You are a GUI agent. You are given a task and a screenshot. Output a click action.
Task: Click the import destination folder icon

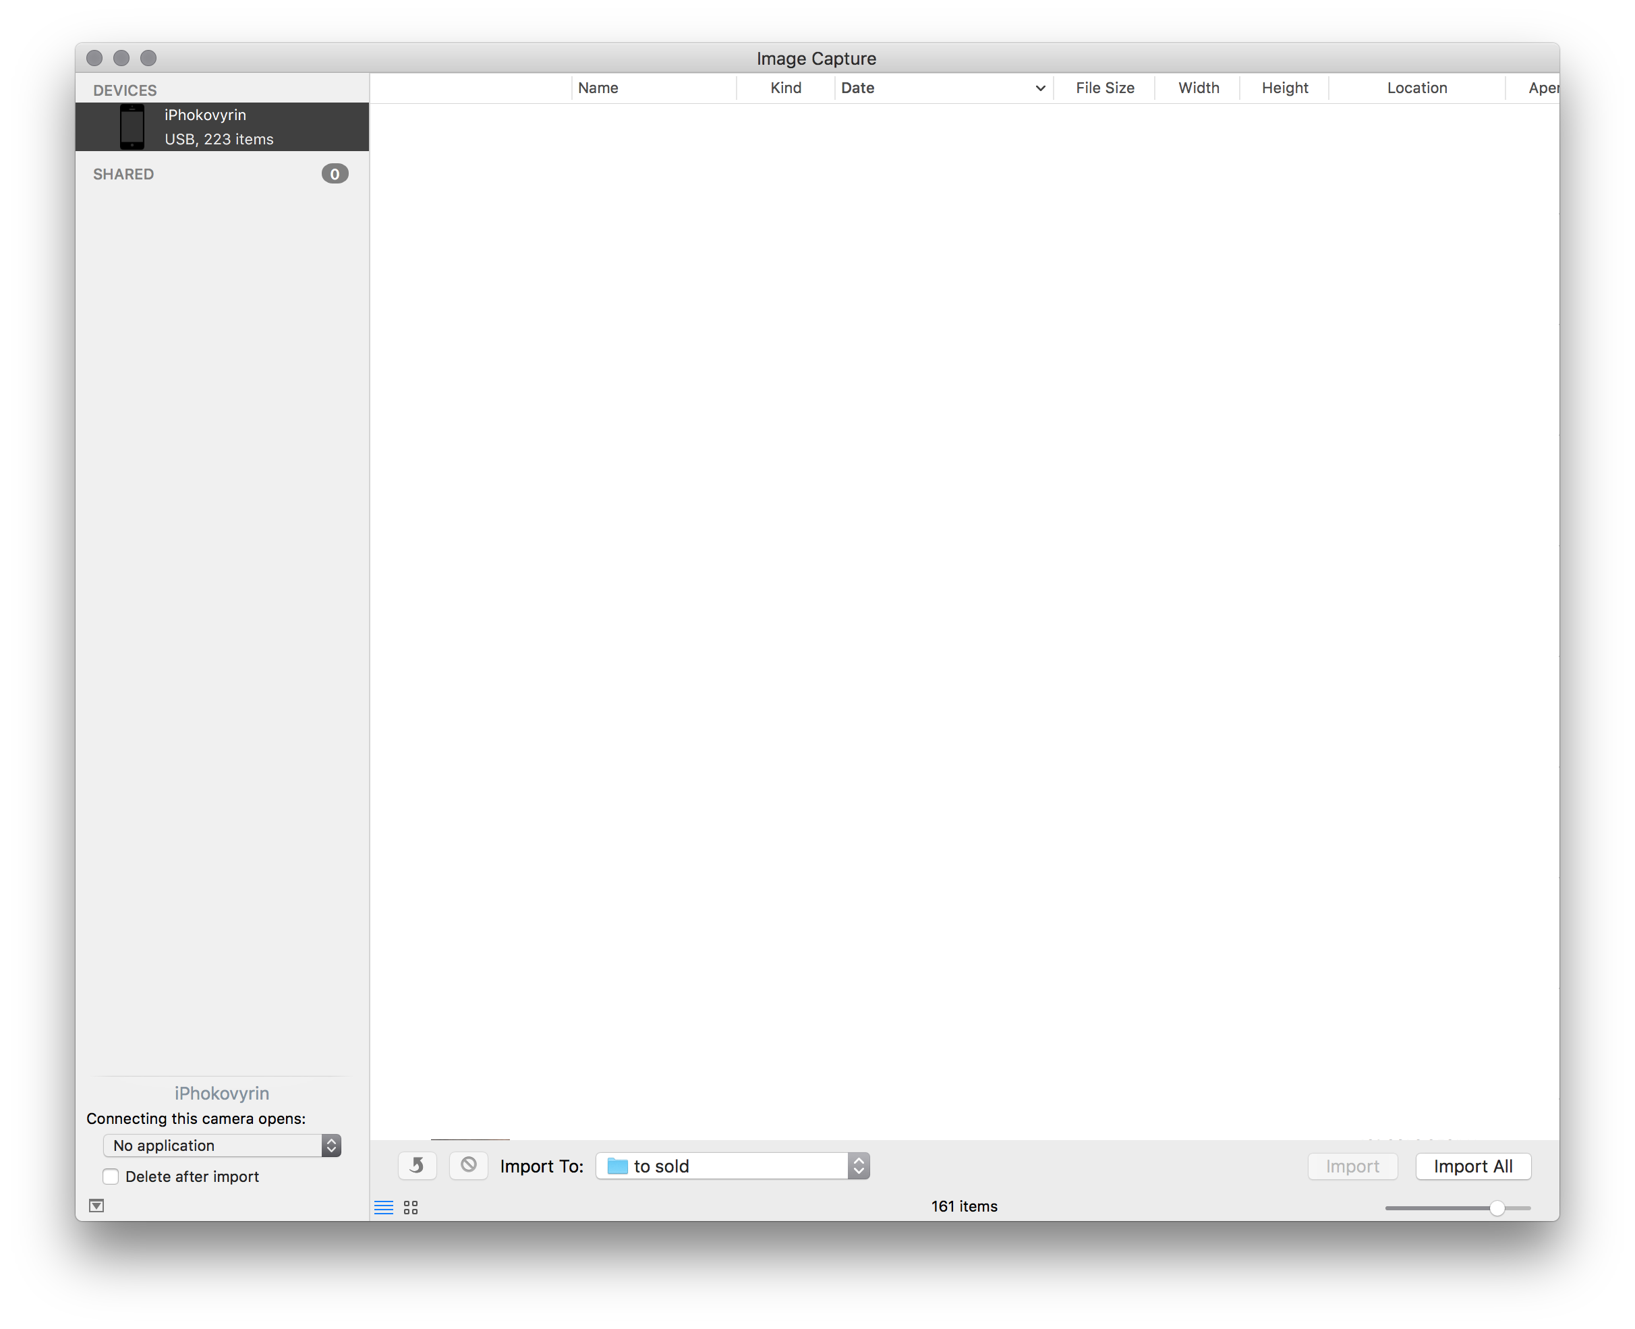(x=617, y=1166)
